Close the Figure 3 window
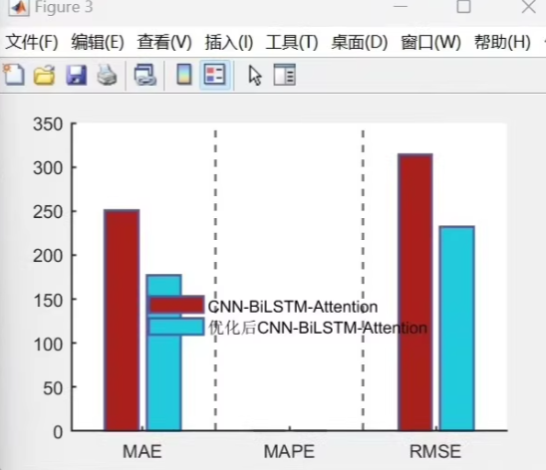This screenshot has height=470, width=546. 529,6
